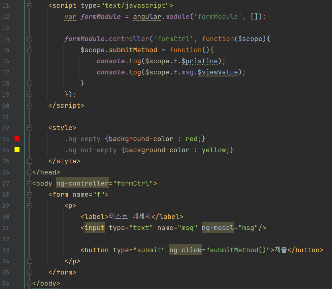Collapse the controller function fold on line 14
Viewport: 332px width, 289px height.
(29, 39)
